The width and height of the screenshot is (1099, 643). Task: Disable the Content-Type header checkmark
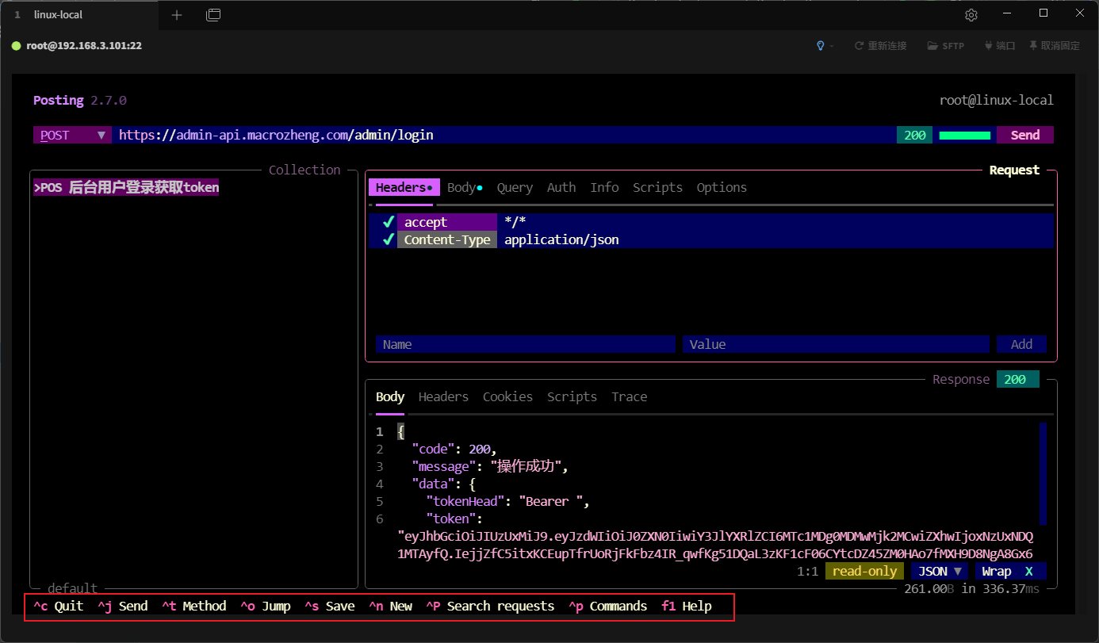[388, 239]
